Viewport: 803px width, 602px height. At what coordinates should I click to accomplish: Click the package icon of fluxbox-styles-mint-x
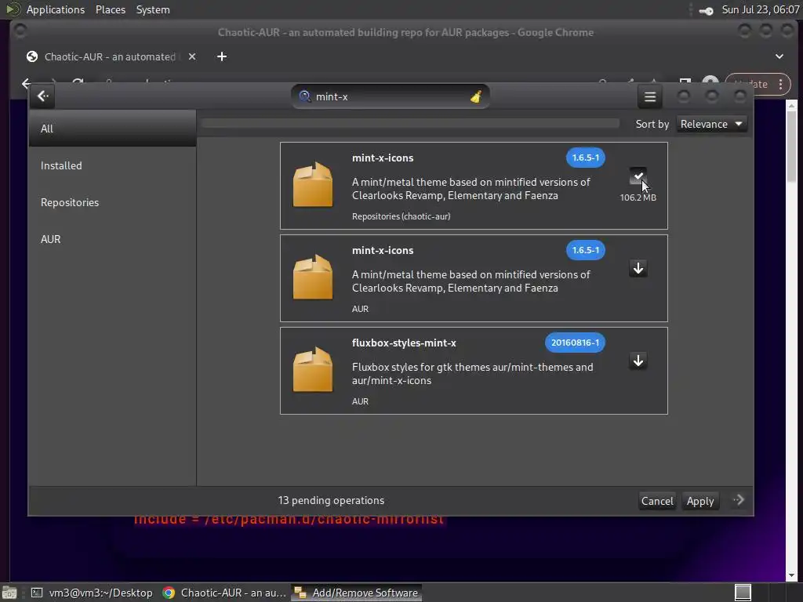coord(312,370)
